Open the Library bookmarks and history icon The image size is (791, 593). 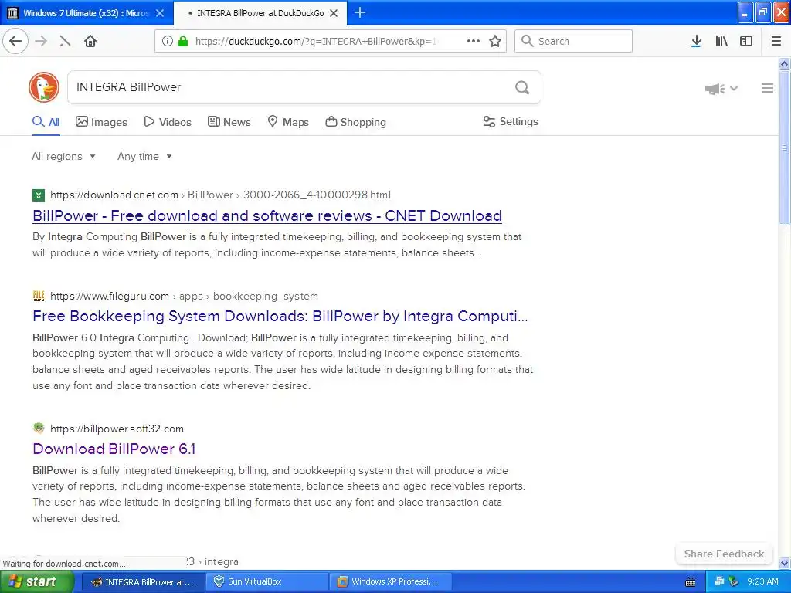click(721, 41)
